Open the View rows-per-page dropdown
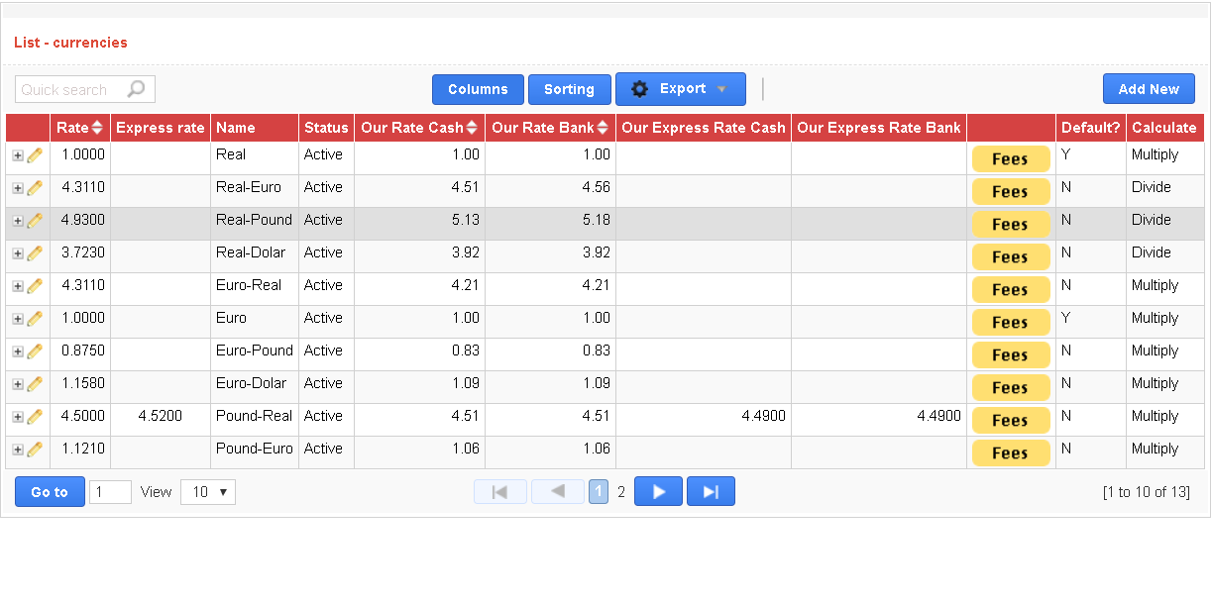Viewport: 1211px width, 602px height. tap(208, 492)
